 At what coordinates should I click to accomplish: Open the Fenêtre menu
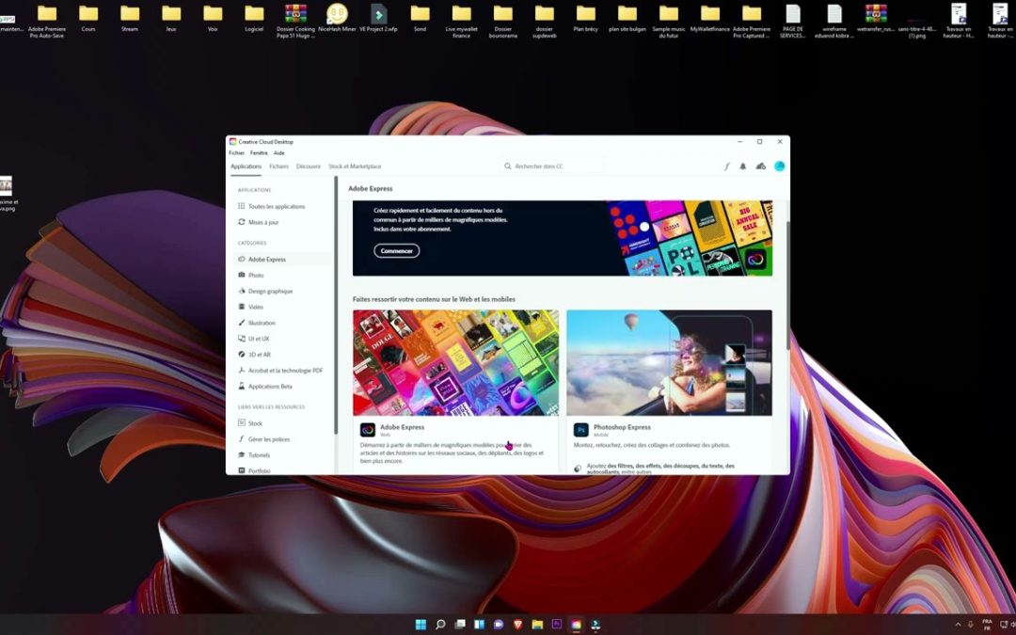[x=259, y=153]
